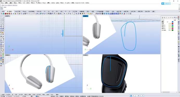Change color swatch of light-green layer
Viewport: 180px width, 97px height.
[172, 27]
